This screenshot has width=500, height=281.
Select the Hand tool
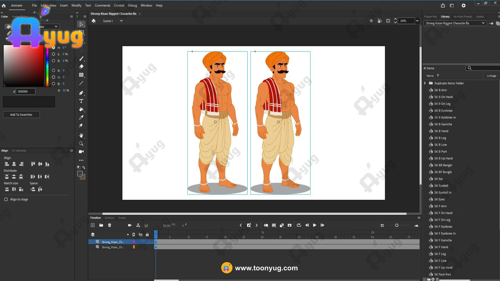pyautogui.click(x=81, y=135)
